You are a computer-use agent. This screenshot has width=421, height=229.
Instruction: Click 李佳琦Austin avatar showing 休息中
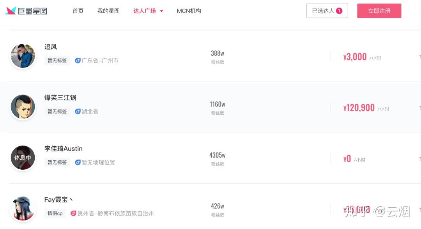click(x=23, y=158)
